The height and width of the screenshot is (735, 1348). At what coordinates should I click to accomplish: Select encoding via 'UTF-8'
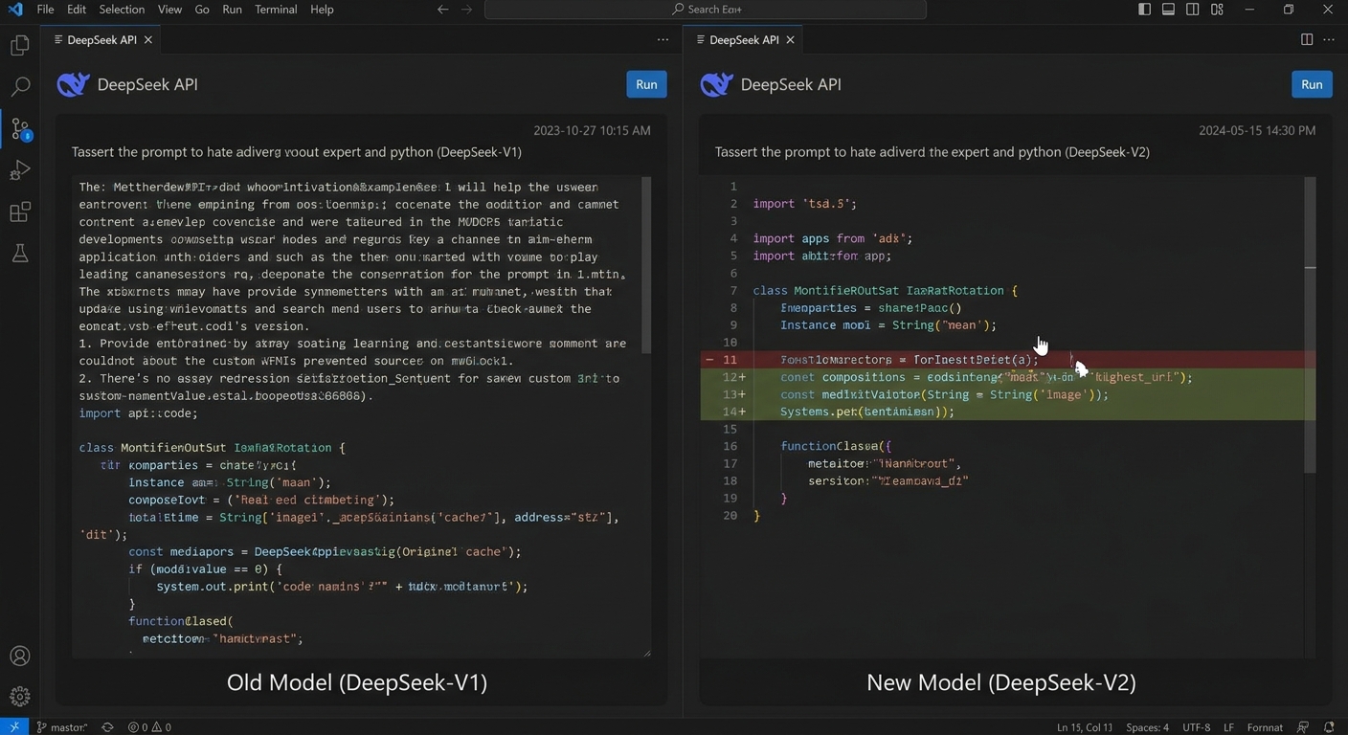tap(1196, 727)
